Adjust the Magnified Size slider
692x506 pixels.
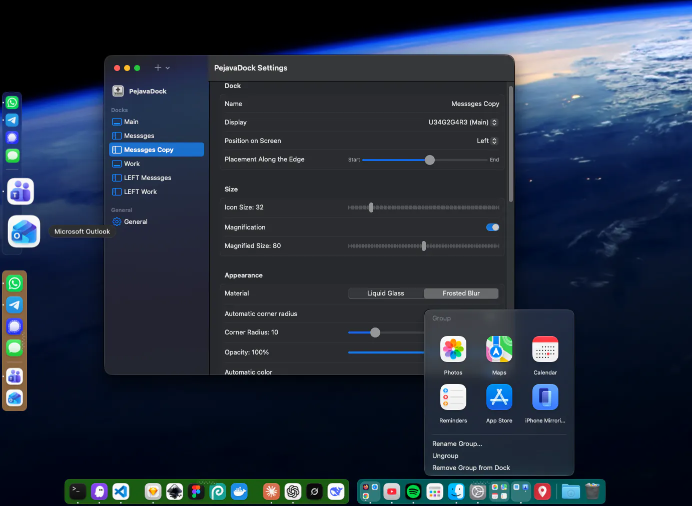point(424,246)
